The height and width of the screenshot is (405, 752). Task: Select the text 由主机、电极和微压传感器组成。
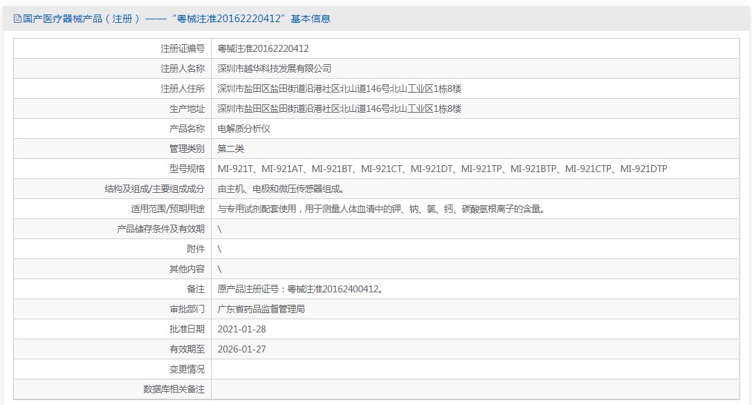[282, 189]
